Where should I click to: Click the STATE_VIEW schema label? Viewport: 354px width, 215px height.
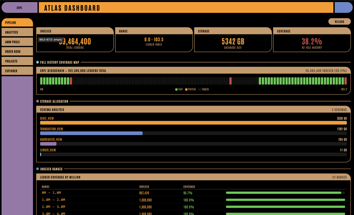click(47, 118)
